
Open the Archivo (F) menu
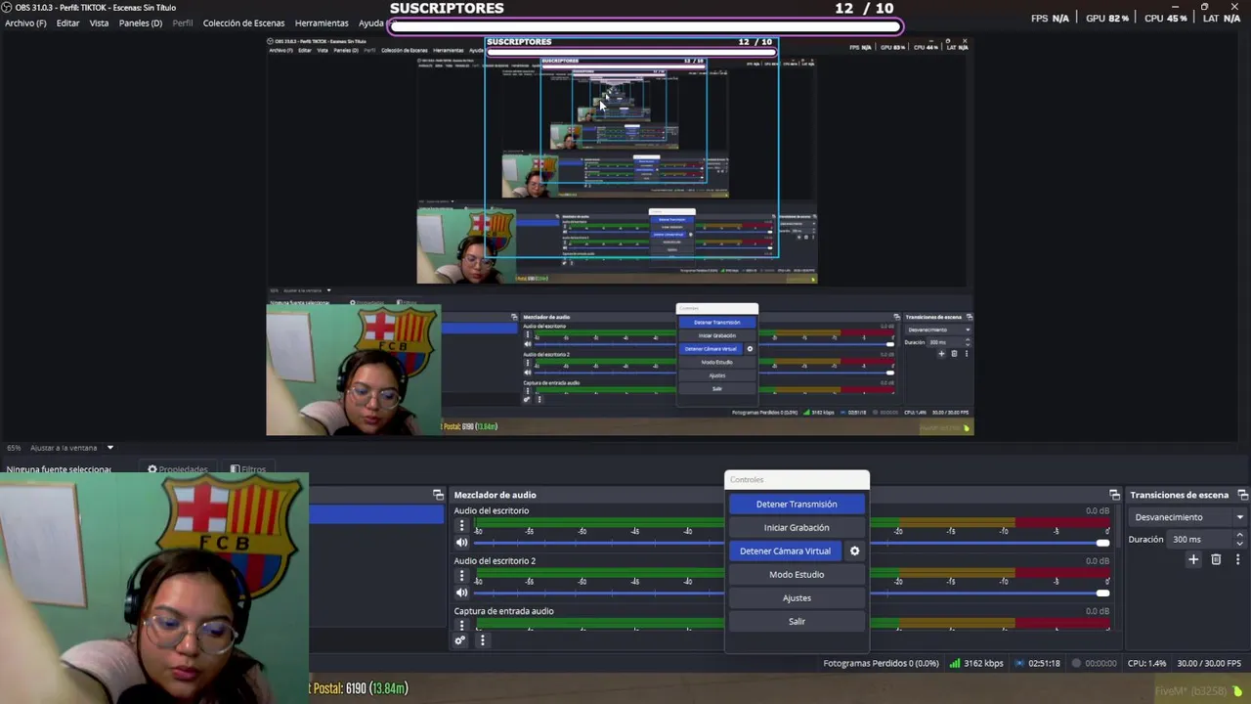(x=25, y=22)
